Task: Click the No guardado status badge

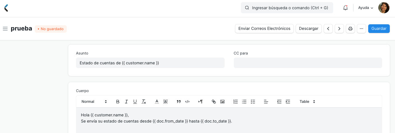Action: point(51,29)
